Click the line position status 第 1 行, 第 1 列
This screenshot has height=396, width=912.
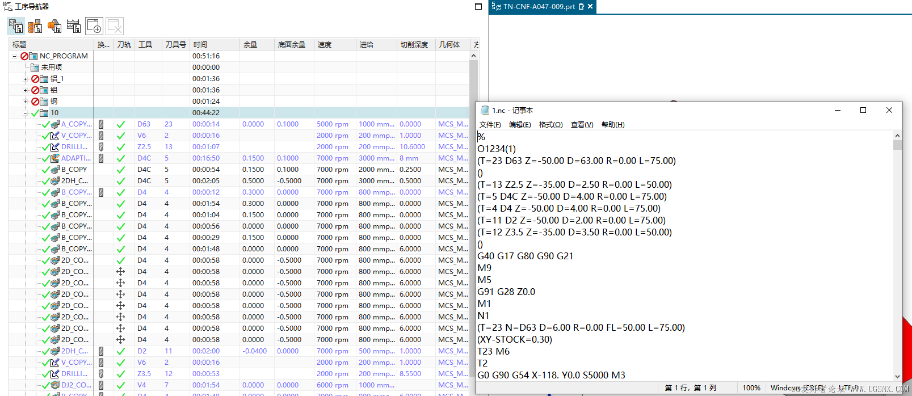[691, 388]
